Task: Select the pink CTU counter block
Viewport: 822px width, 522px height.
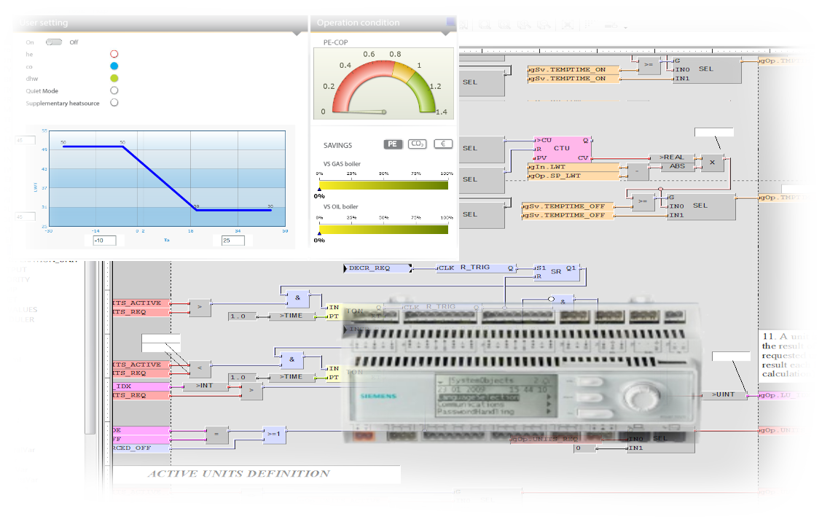Action: 563,149
